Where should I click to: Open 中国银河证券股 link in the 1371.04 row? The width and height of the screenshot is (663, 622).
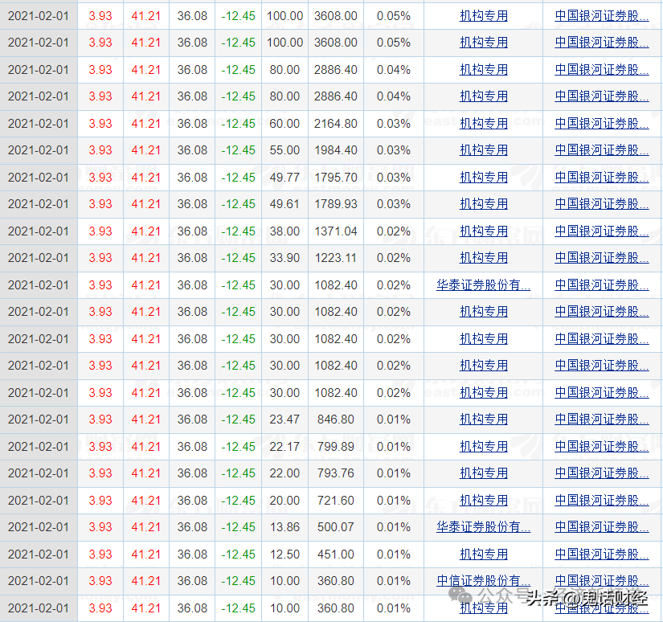tap(602, 231)
